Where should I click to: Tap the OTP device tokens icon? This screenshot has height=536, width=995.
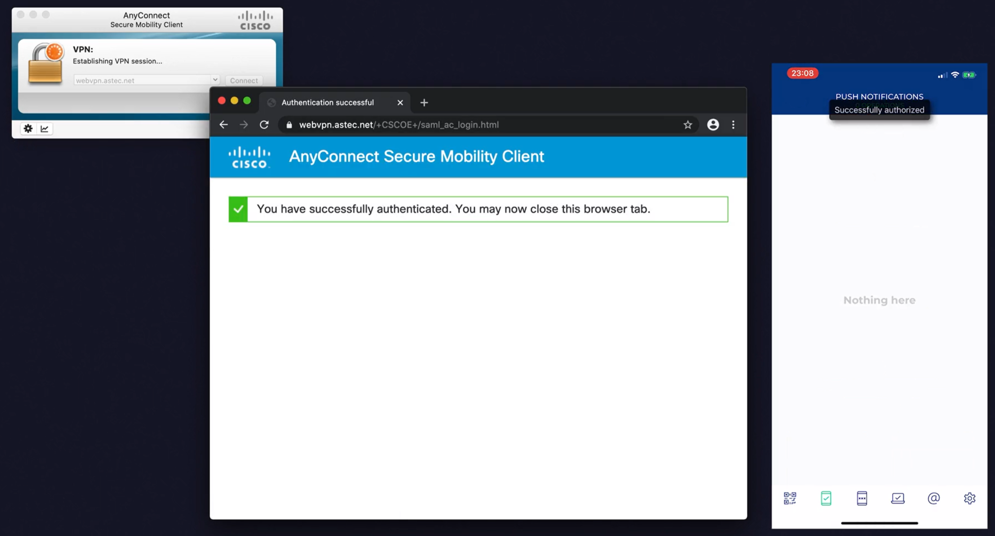click(862, 498)
